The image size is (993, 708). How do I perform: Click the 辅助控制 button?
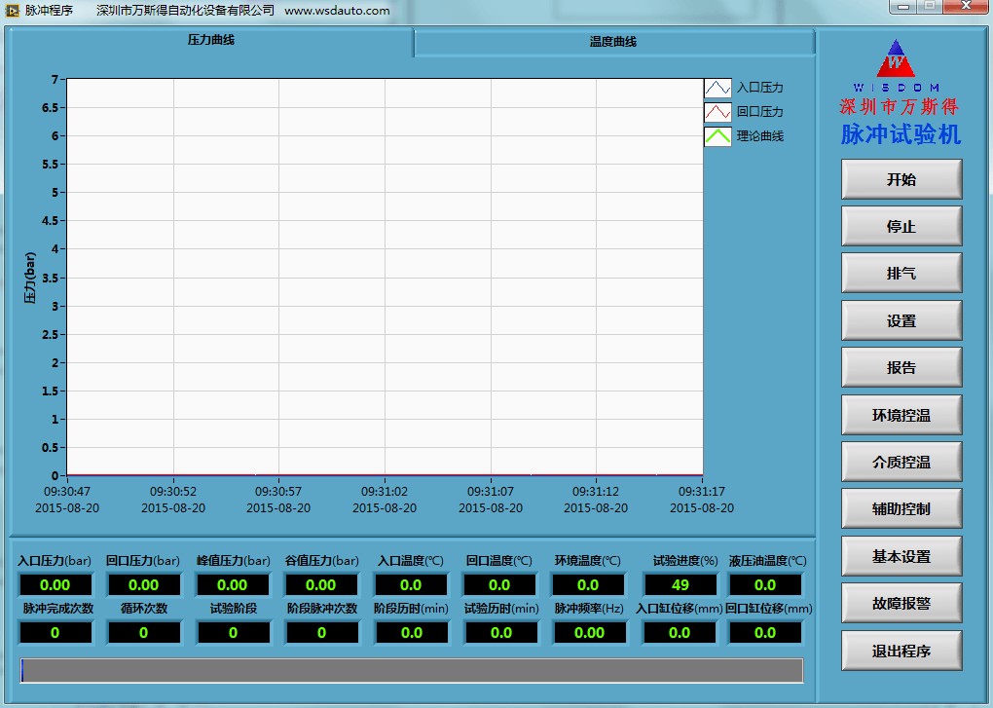[901, 508]
